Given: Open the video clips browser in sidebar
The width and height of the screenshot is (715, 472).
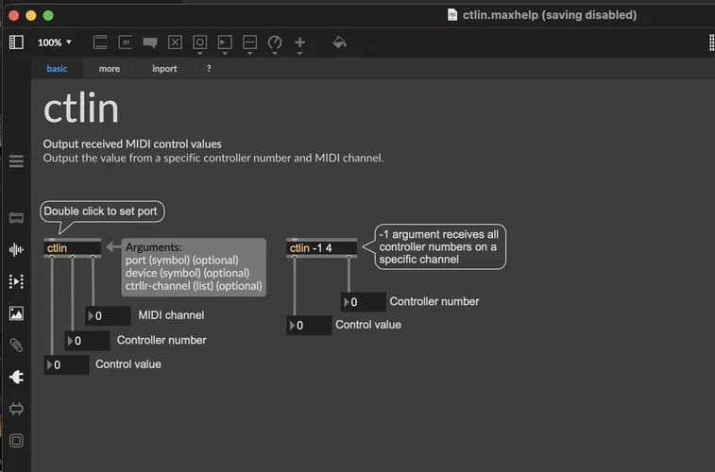Looking at the screenshot, I should (16, 281).
